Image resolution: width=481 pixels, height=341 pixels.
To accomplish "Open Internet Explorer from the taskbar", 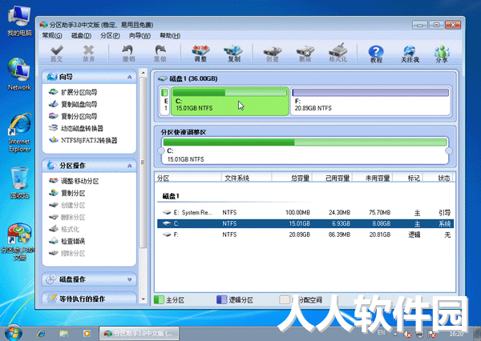I will click(x=41, y=333).
